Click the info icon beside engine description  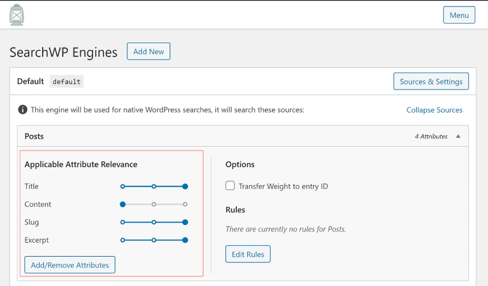[x=23, y=109]
